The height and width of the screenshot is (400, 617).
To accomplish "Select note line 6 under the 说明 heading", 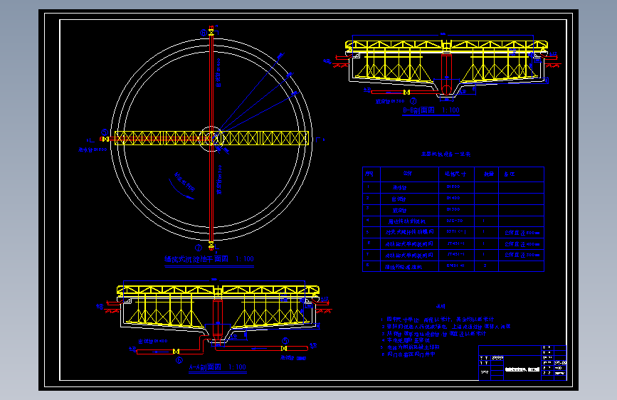I will coord(408,354).
